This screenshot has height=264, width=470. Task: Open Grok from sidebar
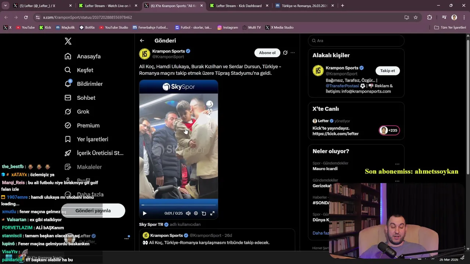click(x=77, y=111)
